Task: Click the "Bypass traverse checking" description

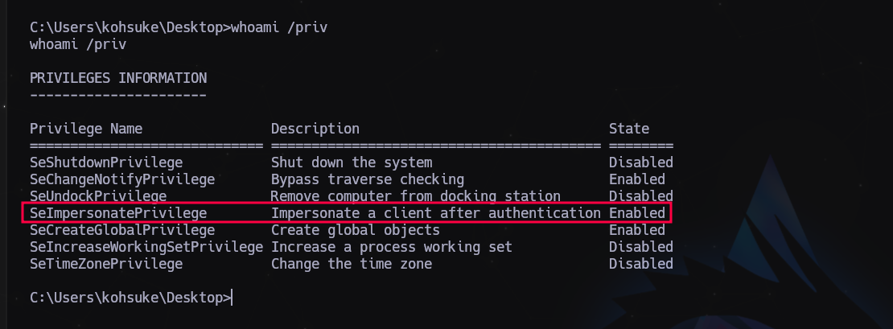Action: 367,179
